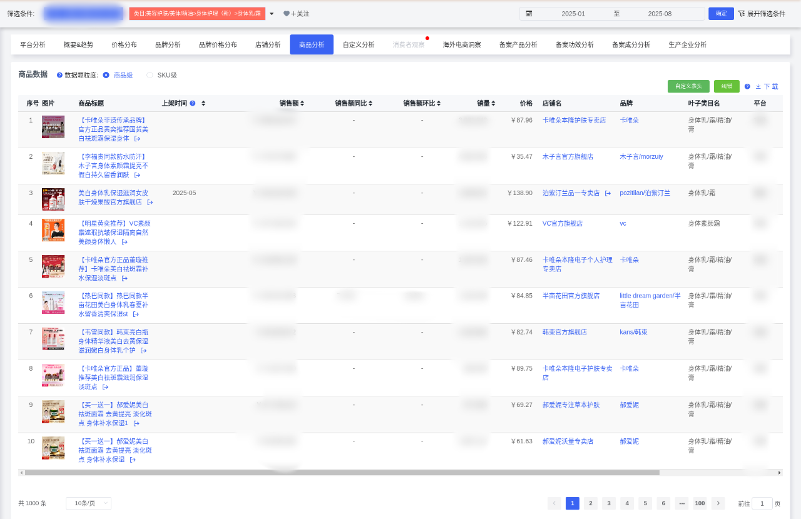Switch granularity to SKU级
Screen dimensions: 801x519
click(x=149, y=74)
